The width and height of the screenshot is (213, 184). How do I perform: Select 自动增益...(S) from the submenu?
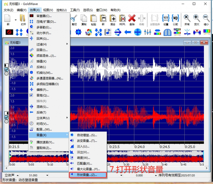88,135
